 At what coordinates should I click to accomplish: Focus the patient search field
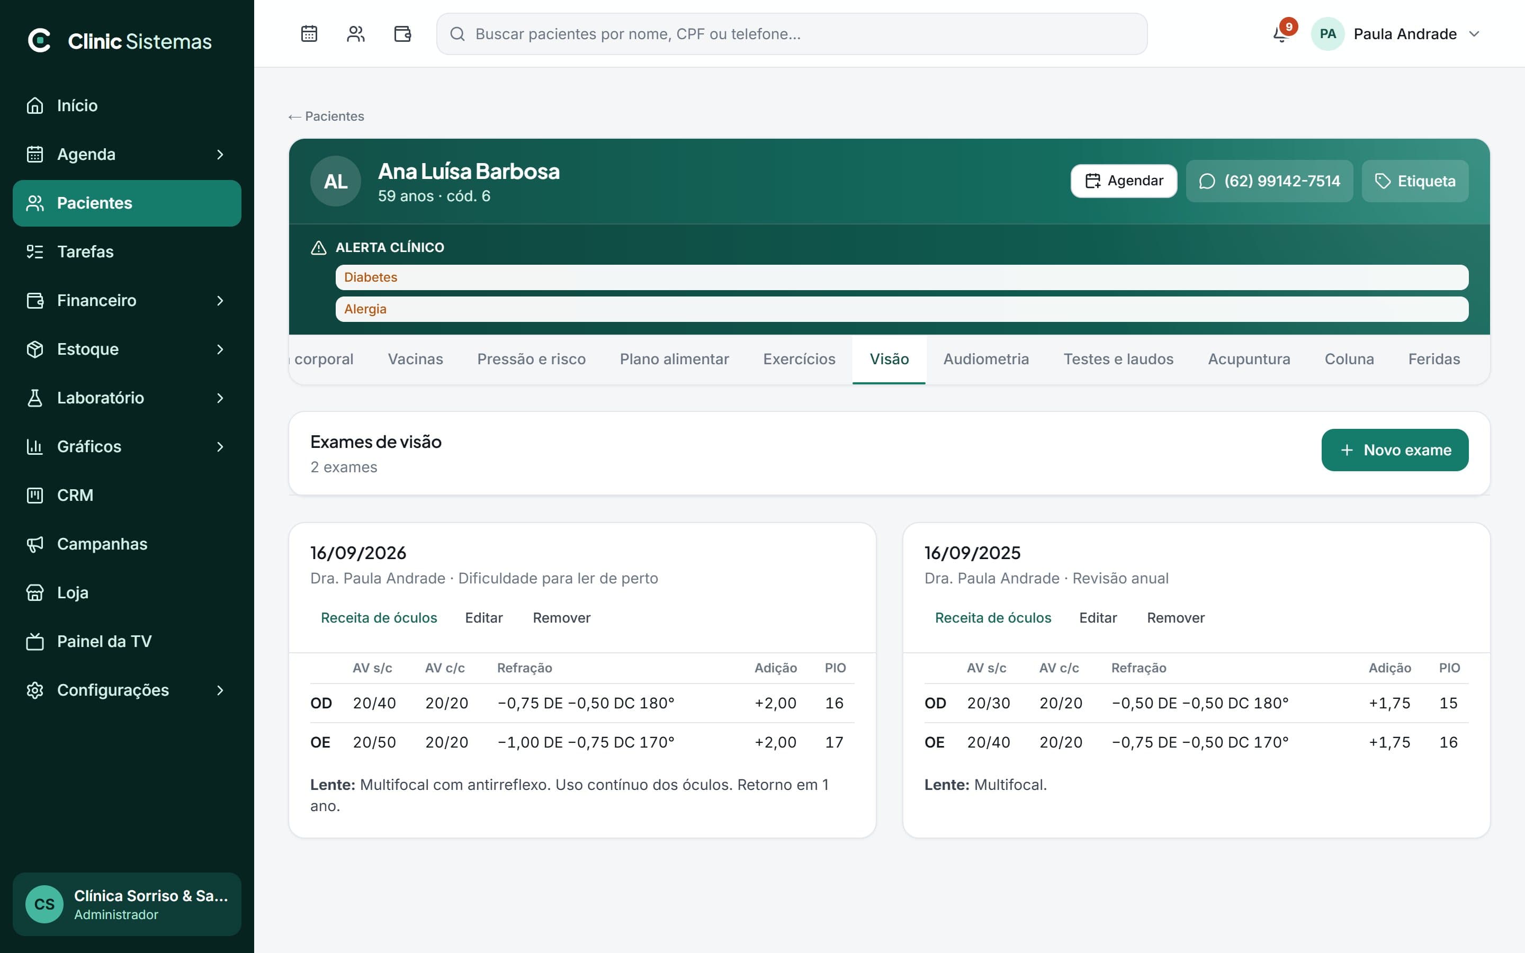pyautogui.click(x=792, y=34)
